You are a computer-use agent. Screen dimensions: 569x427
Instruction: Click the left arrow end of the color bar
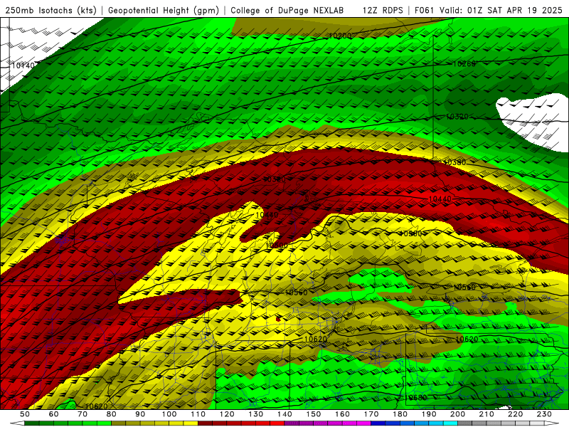click(17, 423)
